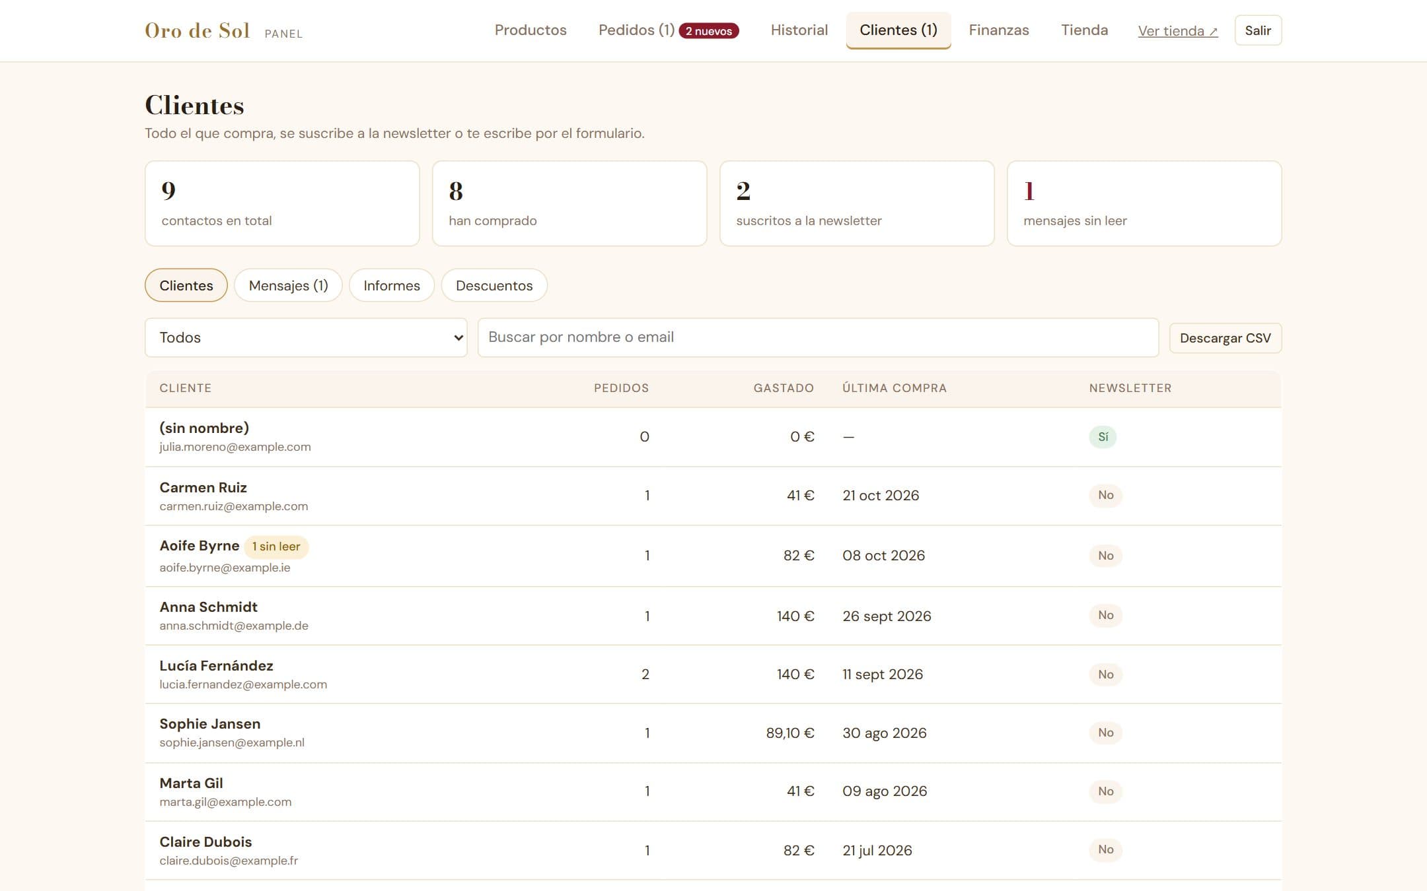Screen dimensions: 1427x891
Task: Open the Descuentos tab
Action: 494,285
